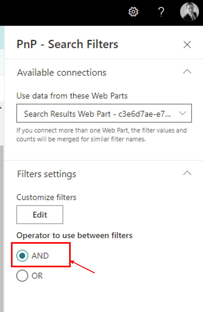Close the PnP - Search Filters pane
The height and width of the screenshot is (312, 203).
pyautogui.click(x=187, y=45)
